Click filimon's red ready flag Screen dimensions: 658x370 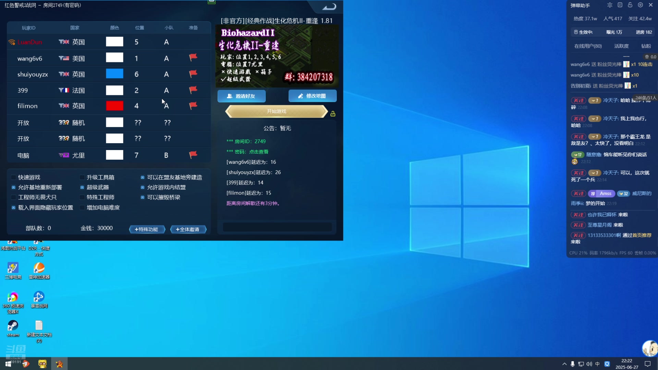(193, 106)
